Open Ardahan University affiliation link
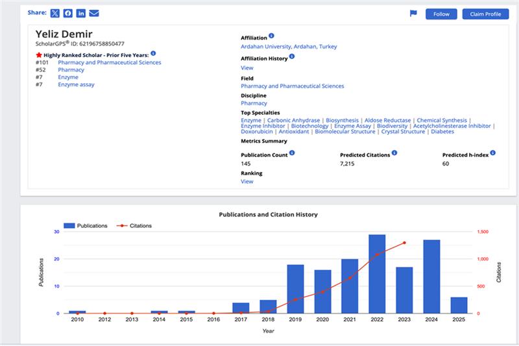Image resolution: width=519 pixels, height=346 pixels. pyautogui.click(x=289, y=47)
